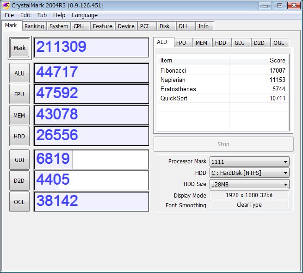Maximize the CrystalMark window

[279, 6]
